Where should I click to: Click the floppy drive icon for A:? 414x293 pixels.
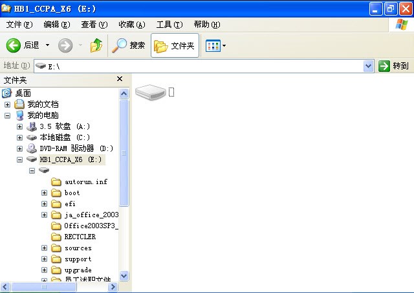[32, 126]
